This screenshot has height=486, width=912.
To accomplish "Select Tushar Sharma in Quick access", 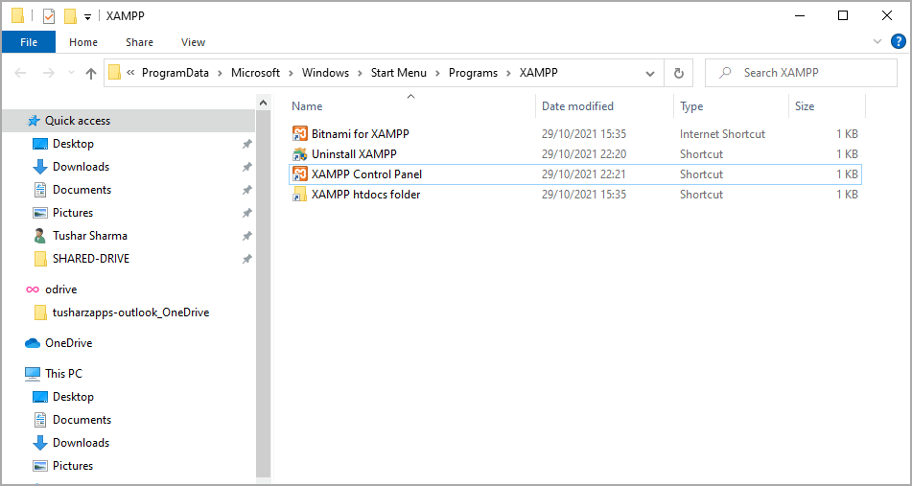I will [x=89, y=236].
